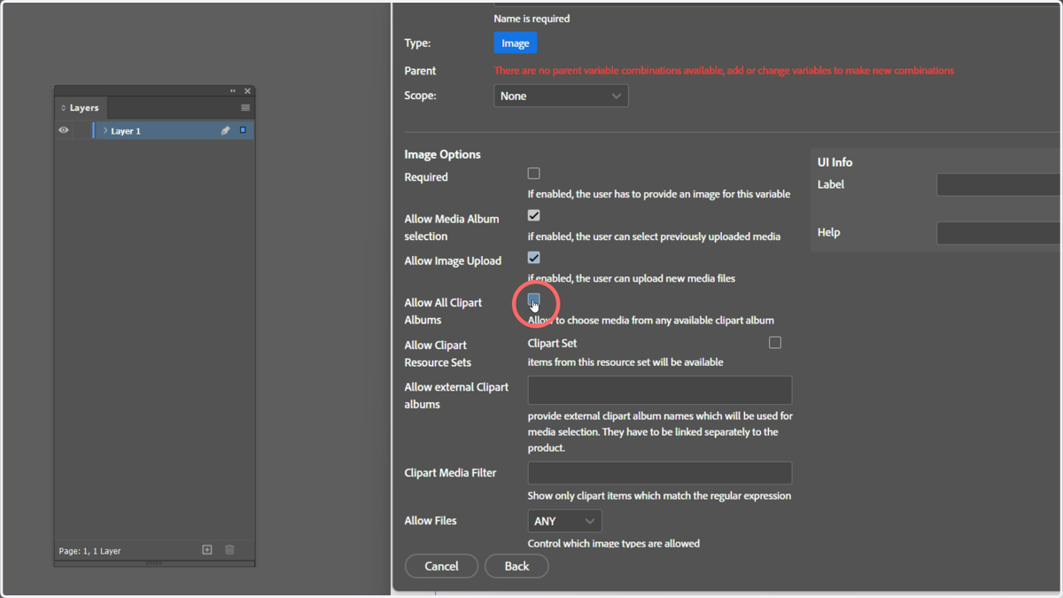Click the 'Page: 1, 1 Layer' status text
This screenshot has height=598, width=1063.
click(89, 551)
